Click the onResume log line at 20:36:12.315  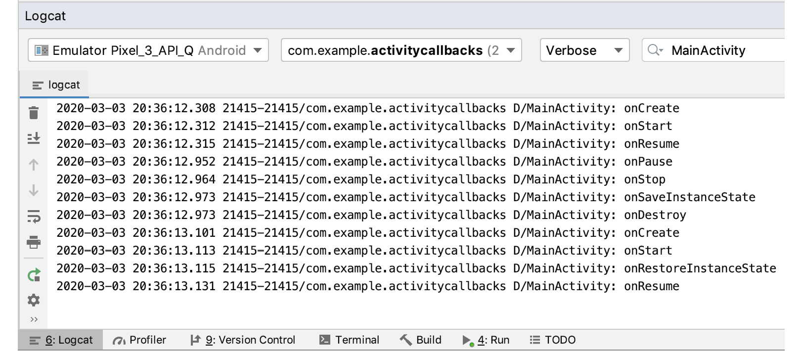(x=368, y=144)
